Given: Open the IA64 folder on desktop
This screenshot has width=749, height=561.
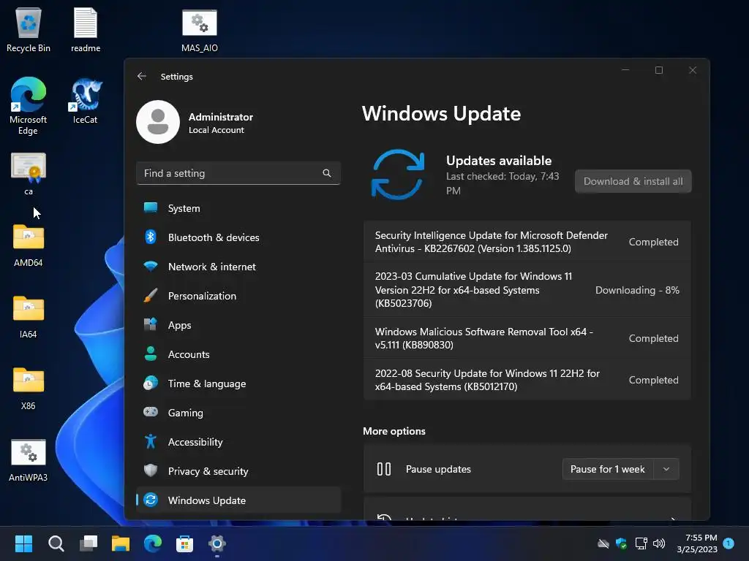Looking at the screenshot, I should (29, 316).
